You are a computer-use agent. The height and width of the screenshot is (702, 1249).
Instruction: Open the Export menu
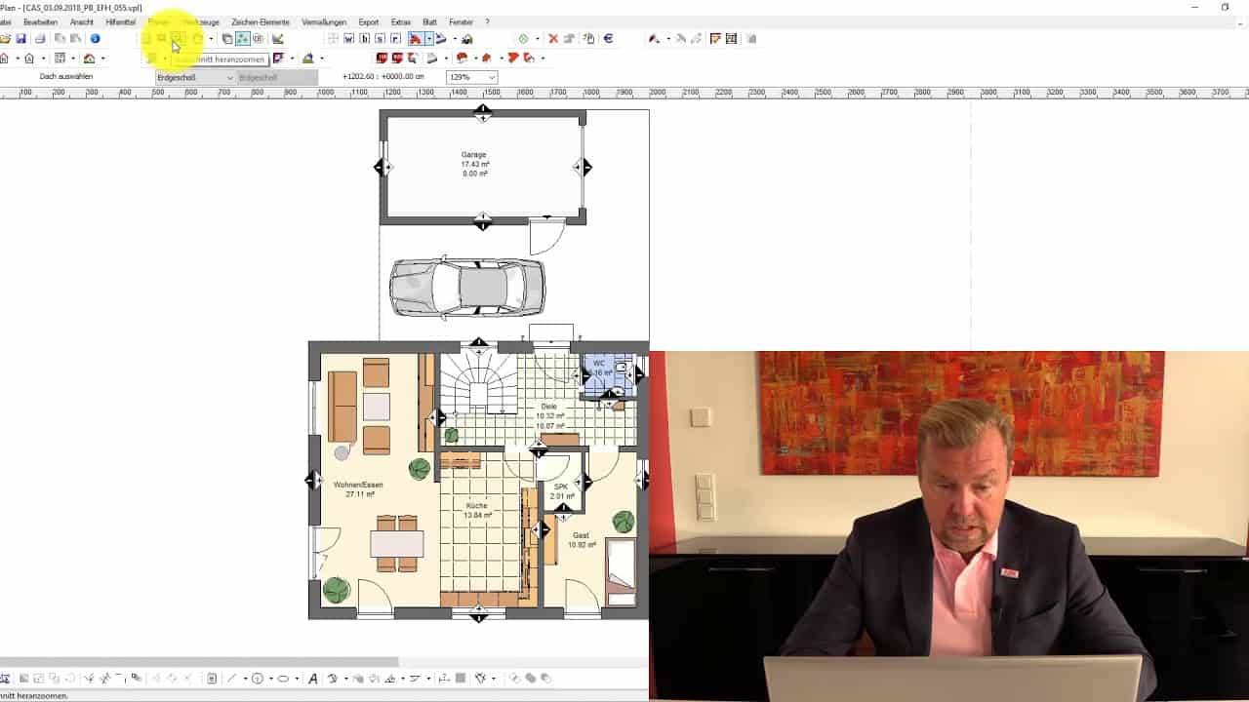click(369, 21)
